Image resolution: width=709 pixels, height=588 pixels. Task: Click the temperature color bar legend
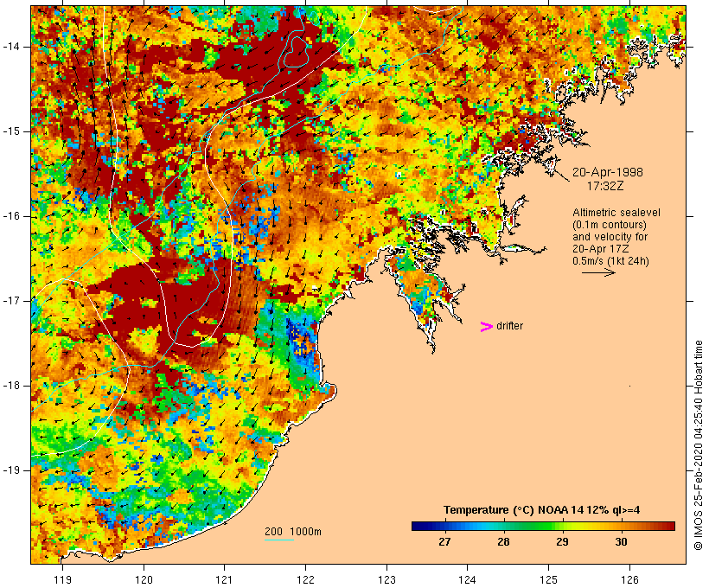click(x=543, y=526)
